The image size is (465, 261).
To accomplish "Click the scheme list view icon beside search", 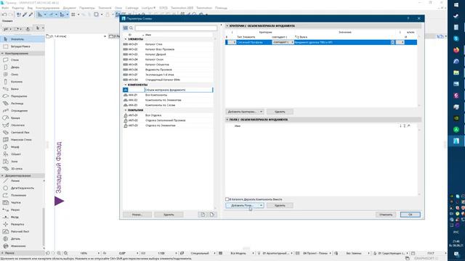I will click(126, 28).
